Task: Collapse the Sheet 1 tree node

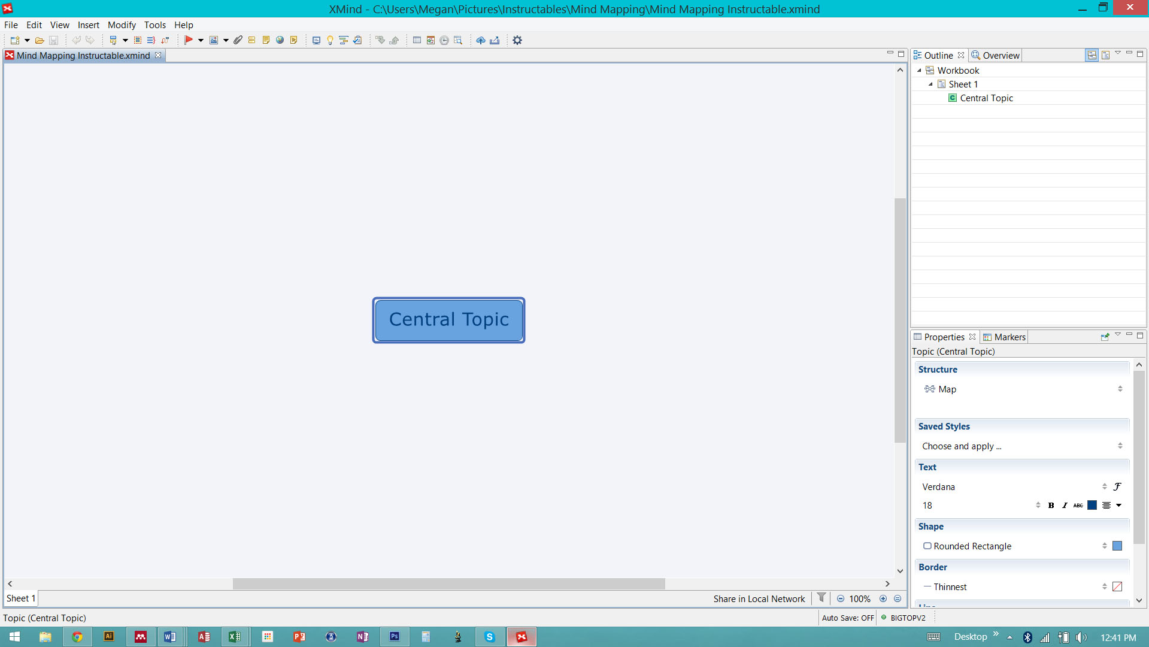Action: [x=931, y=84]
